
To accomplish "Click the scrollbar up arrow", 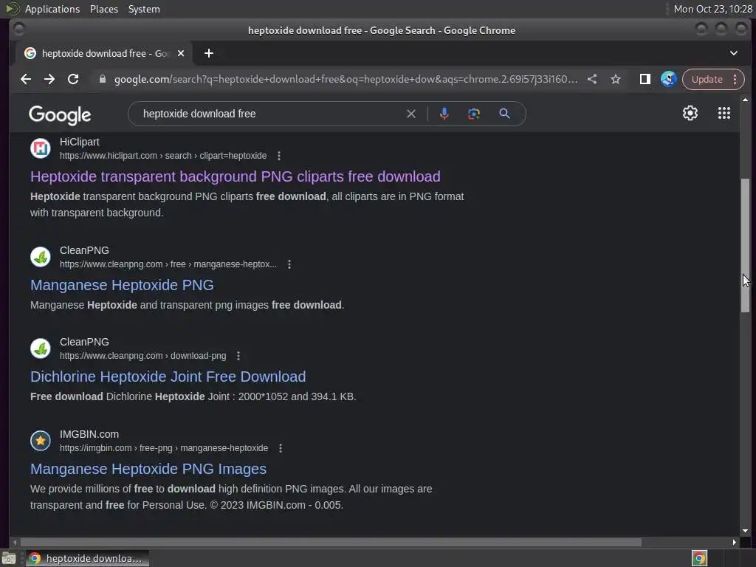I will 746,100.
